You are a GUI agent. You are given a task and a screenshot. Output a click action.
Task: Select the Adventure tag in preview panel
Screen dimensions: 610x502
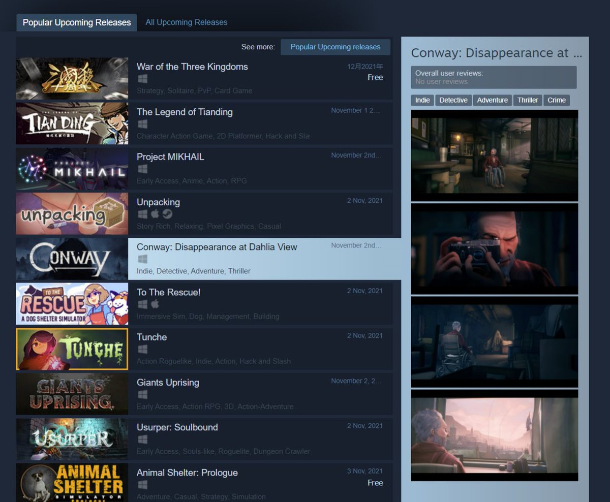point(492,100)
